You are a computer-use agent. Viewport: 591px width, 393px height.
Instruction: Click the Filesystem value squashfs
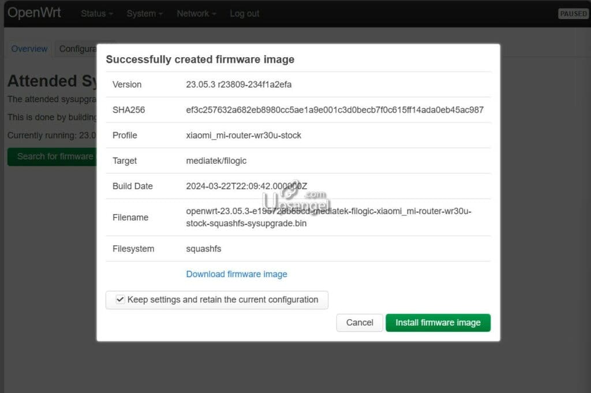tap(203, 249)
